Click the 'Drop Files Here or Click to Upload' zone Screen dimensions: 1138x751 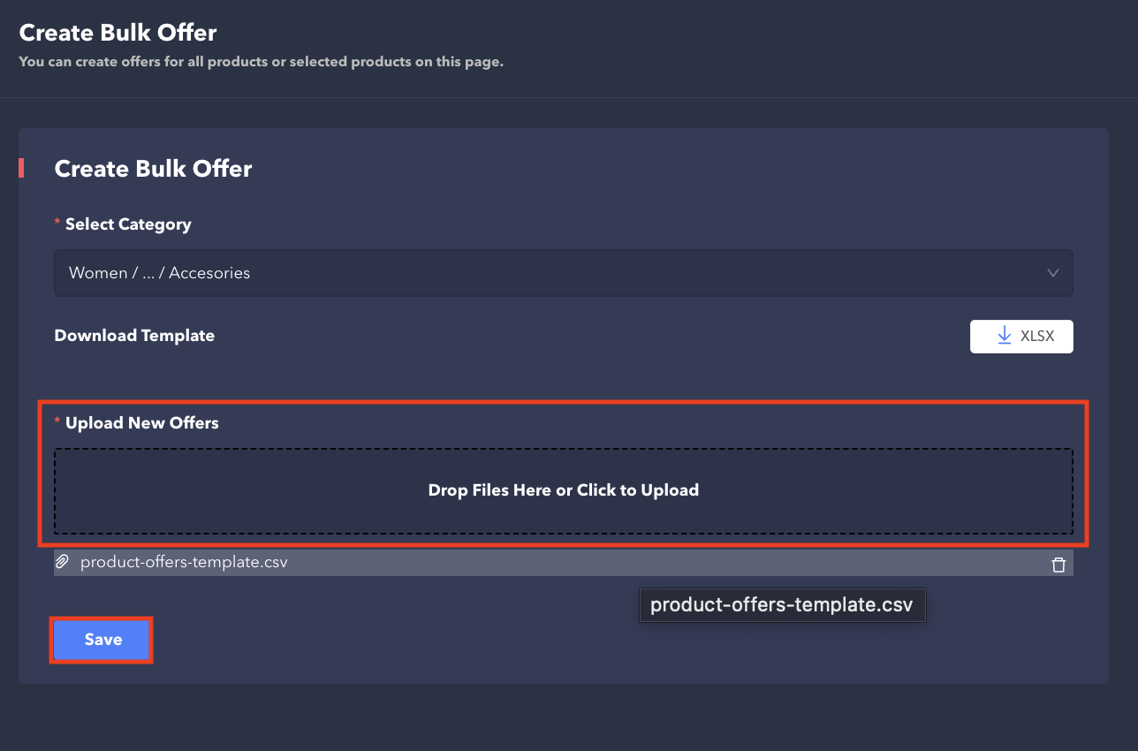pyautogui.click(x=564, y=490)
